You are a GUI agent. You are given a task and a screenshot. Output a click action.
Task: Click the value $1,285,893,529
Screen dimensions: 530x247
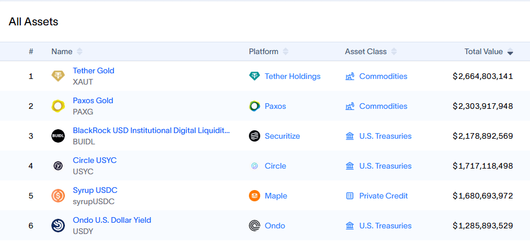click(483, 226)
